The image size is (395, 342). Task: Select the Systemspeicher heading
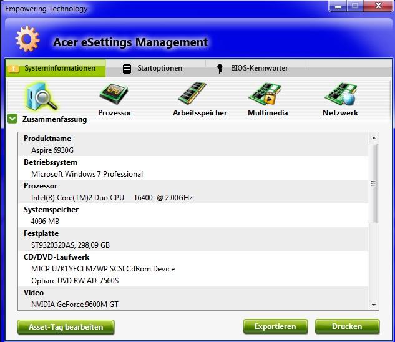51,210
